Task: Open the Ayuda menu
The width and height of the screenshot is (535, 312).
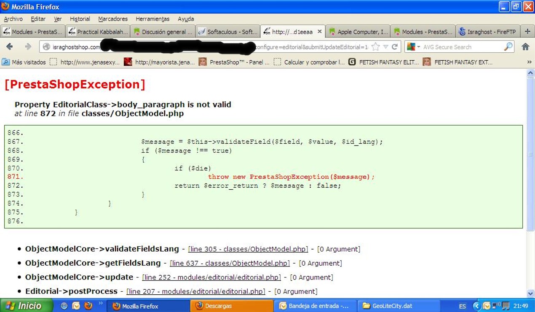Action: (x=186, y=19)
